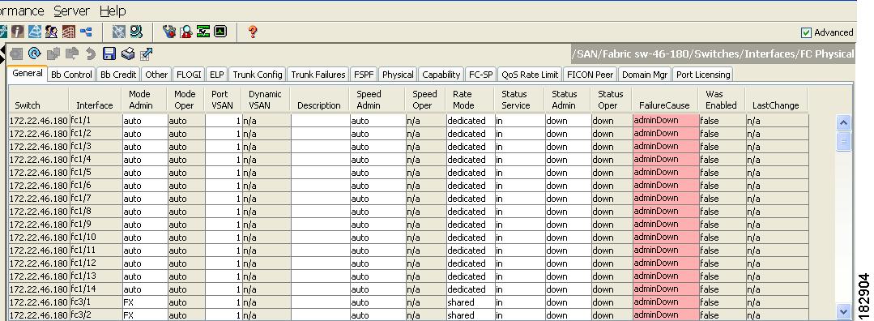The height and width of the screenshot is (321, 874).
Task: Open the green performance monitor icon
Action: (221, 32)
